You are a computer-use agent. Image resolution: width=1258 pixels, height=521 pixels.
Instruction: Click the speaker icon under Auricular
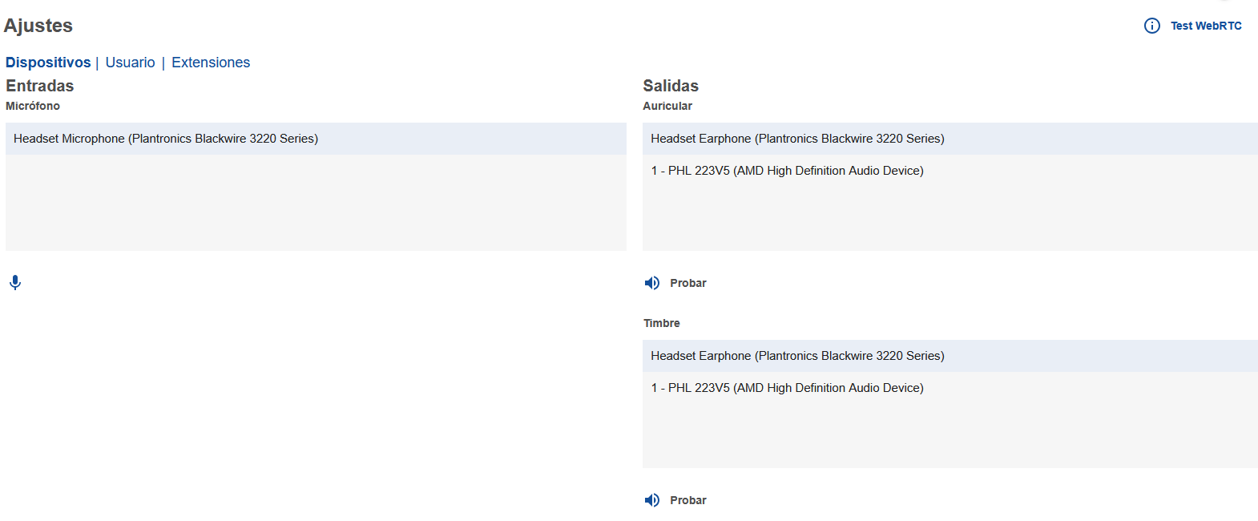(652, 283)
